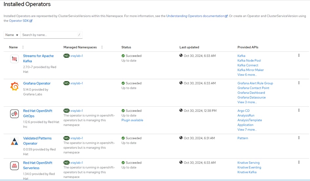Click the Installed Operators page heading
The height and width of the screenshot is (181, 310).
27,4
